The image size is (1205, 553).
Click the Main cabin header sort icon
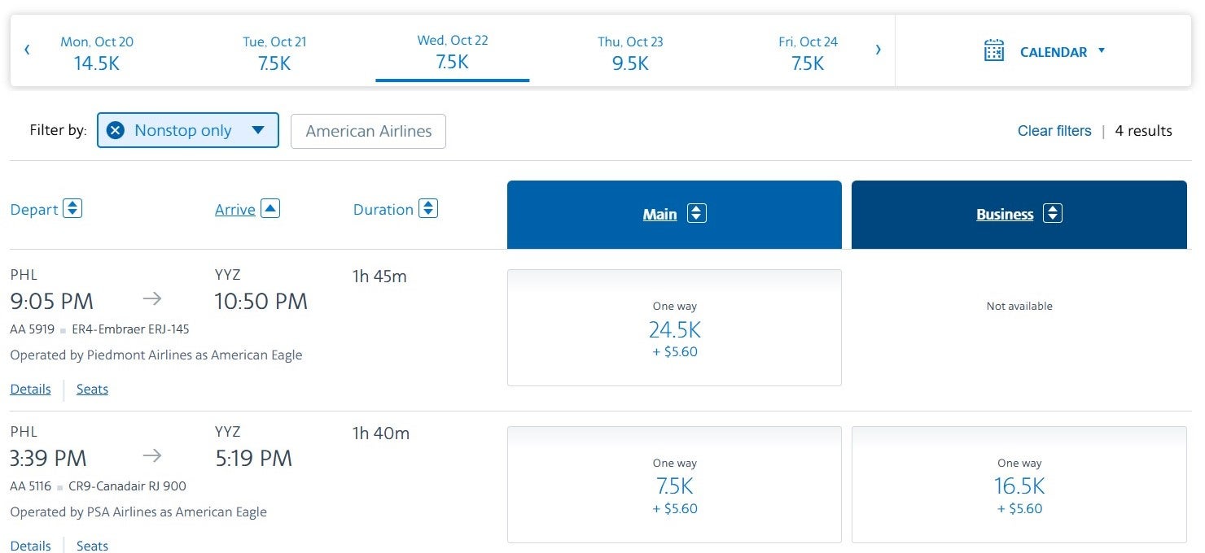point(696,214)
